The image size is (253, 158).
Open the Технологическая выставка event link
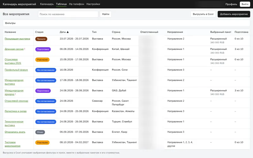[14, 123]
